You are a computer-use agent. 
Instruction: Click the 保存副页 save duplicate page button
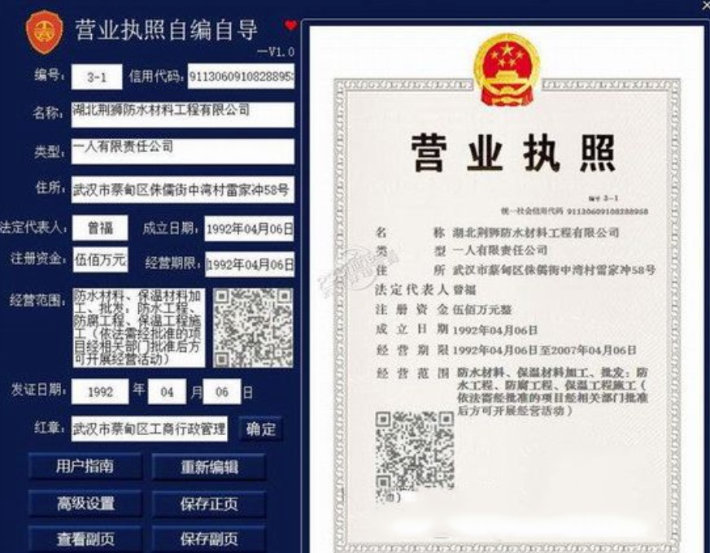tap(209, 538)
